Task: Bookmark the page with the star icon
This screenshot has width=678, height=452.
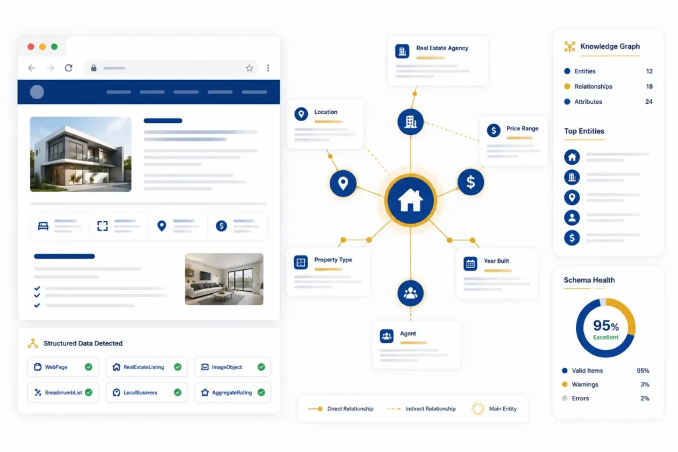Action: (250, 68)
